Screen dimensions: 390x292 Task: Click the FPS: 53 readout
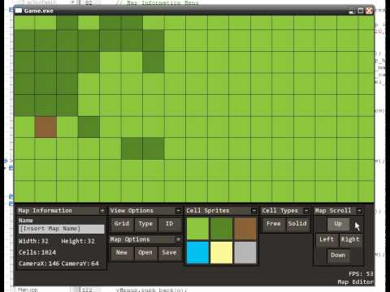[361, 274]
